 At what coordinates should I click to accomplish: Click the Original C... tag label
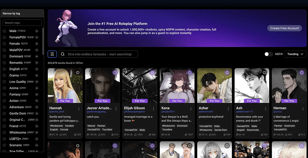(x=18, y=120)
